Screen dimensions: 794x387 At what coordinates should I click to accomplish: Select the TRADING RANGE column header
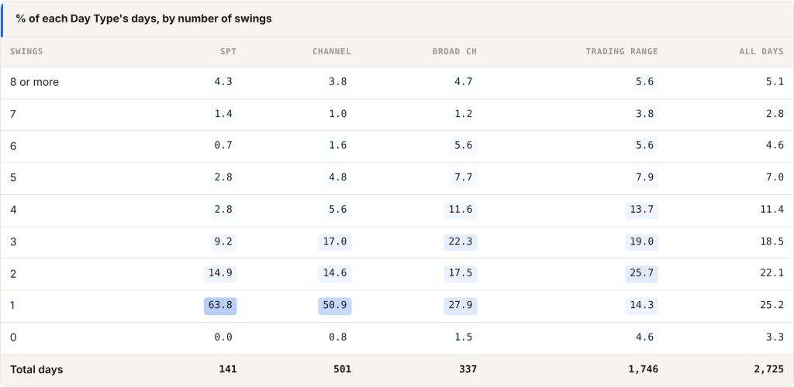coord(622,52)
